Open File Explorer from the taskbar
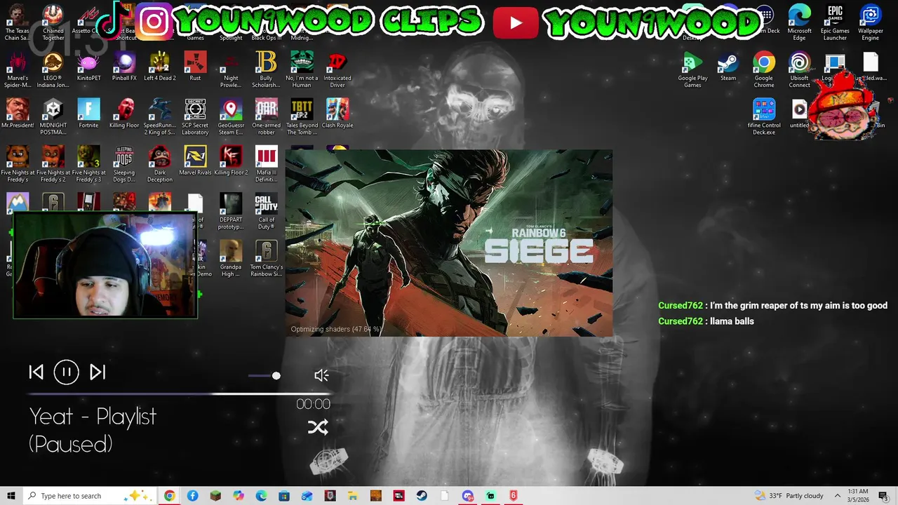This screenshot has width=898, height=505. click(353, 496)
